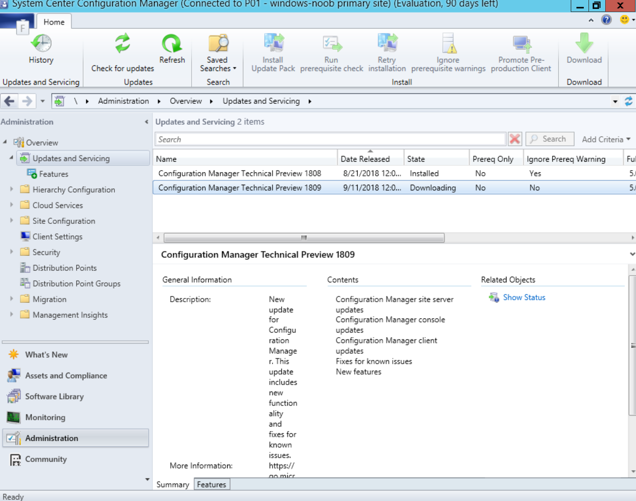This screenshot has height=501, width=636.
Task: Click the details pane vertical scrollbar
Action: (632, 345)
